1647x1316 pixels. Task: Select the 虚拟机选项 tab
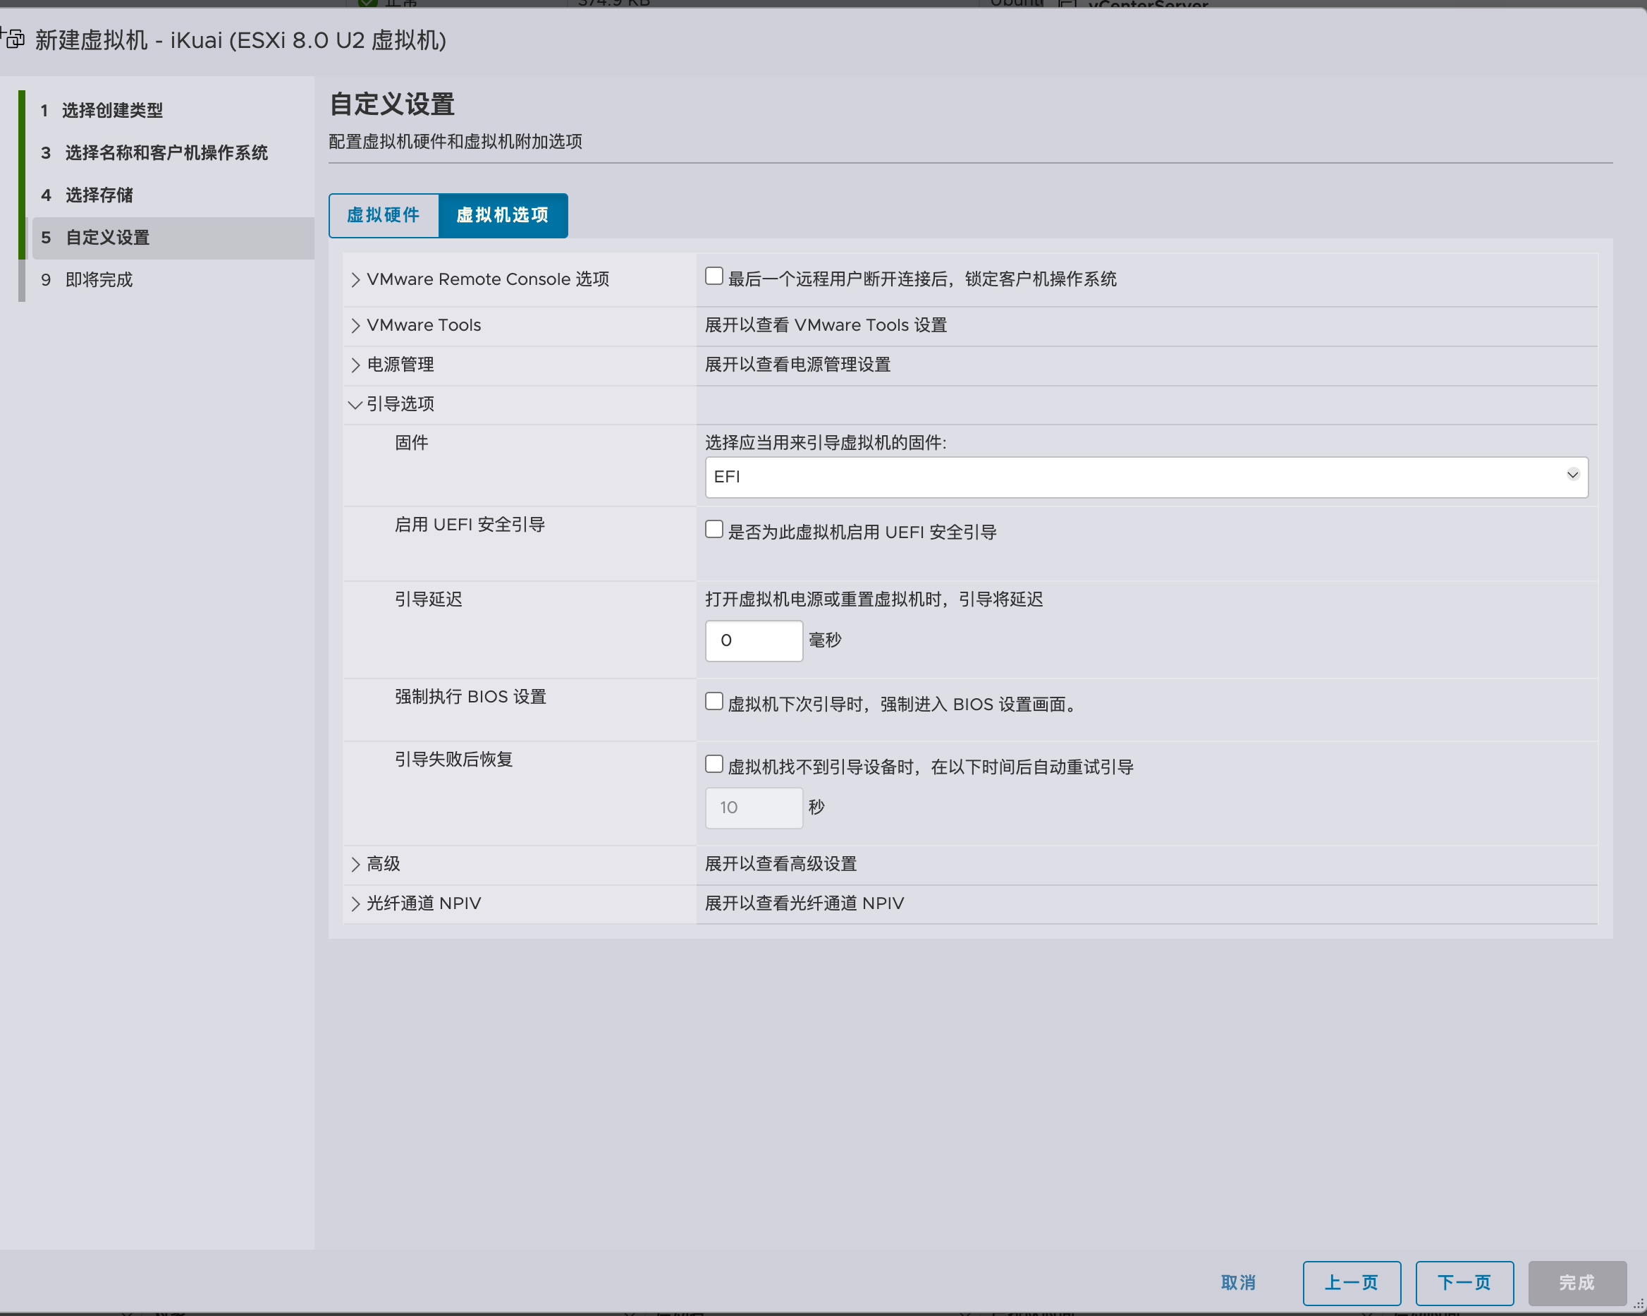503,216
